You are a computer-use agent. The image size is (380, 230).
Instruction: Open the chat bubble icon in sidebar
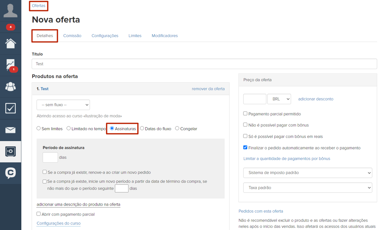click(10, 173)
